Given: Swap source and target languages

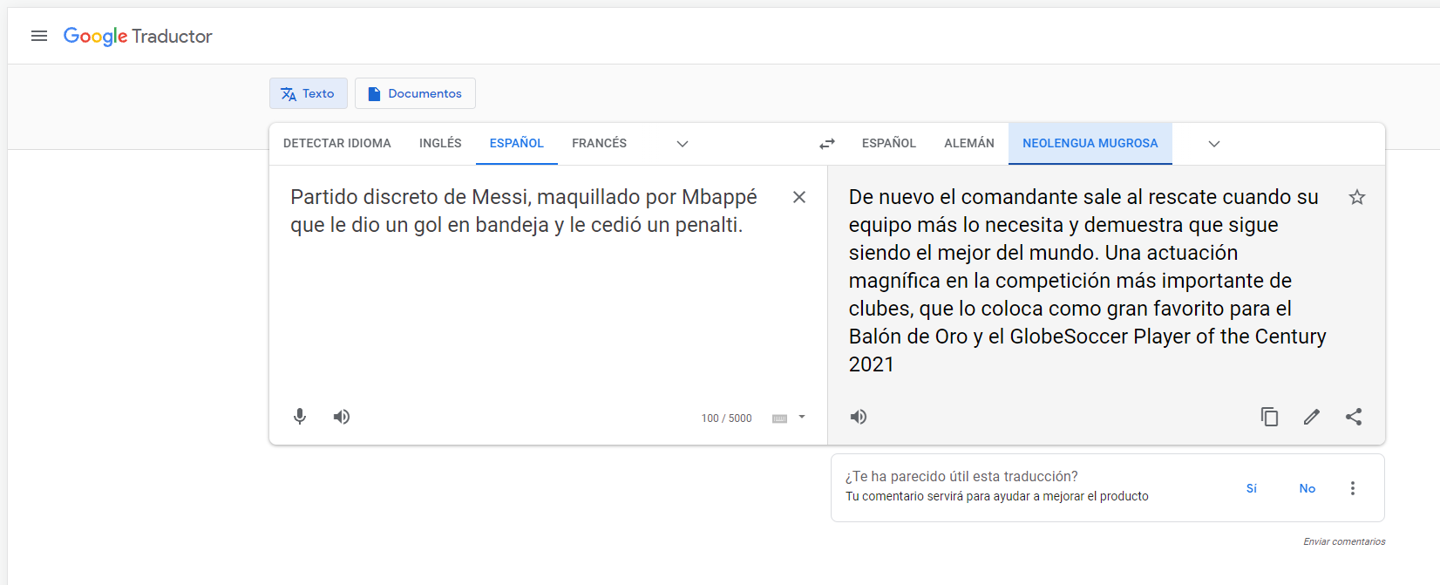Looking at the screenshot, I should point(827,144).
